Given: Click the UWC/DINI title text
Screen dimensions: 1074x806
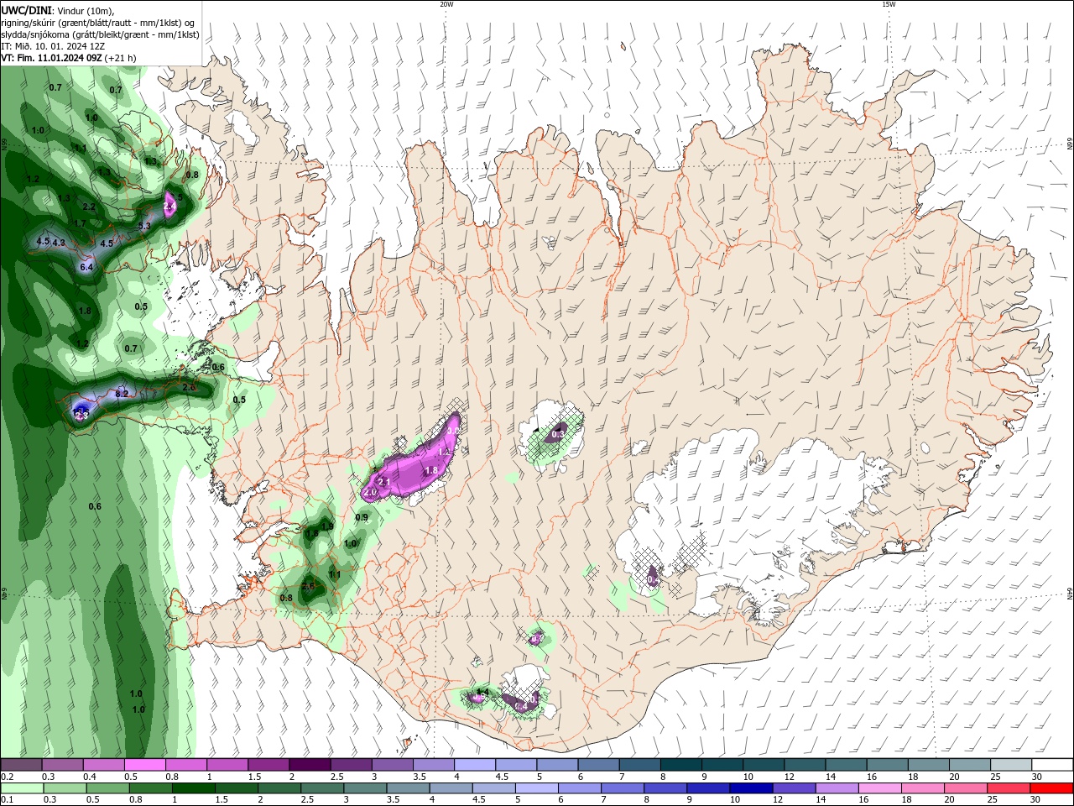Looking at the screenshot, I should (26, 10).
